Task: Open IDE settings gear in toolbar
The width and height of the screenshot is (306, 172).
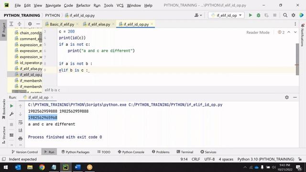Action: pos(293,15)
